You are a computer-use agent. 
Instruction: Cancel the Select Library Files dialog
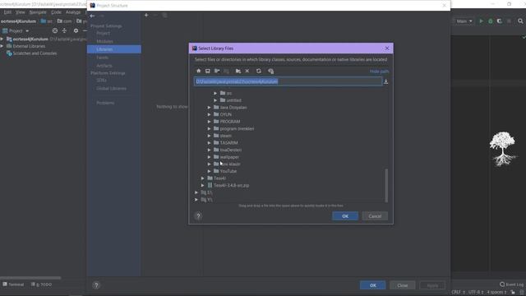click(375, 216)
